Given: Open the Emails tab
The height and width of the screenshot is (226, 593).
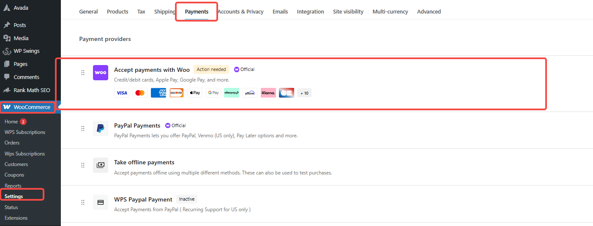Looking at the screenshot, I should click(x=280, y=12).
